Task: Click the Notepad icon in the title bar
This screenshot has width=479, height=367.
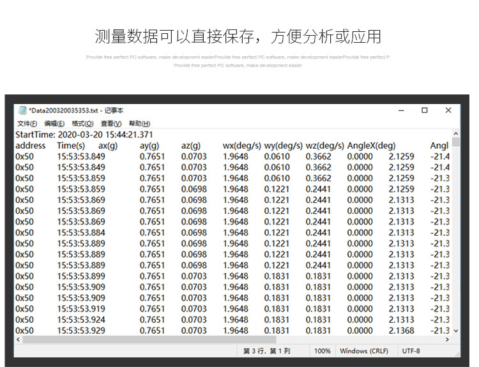Action: tap(22, 110)
